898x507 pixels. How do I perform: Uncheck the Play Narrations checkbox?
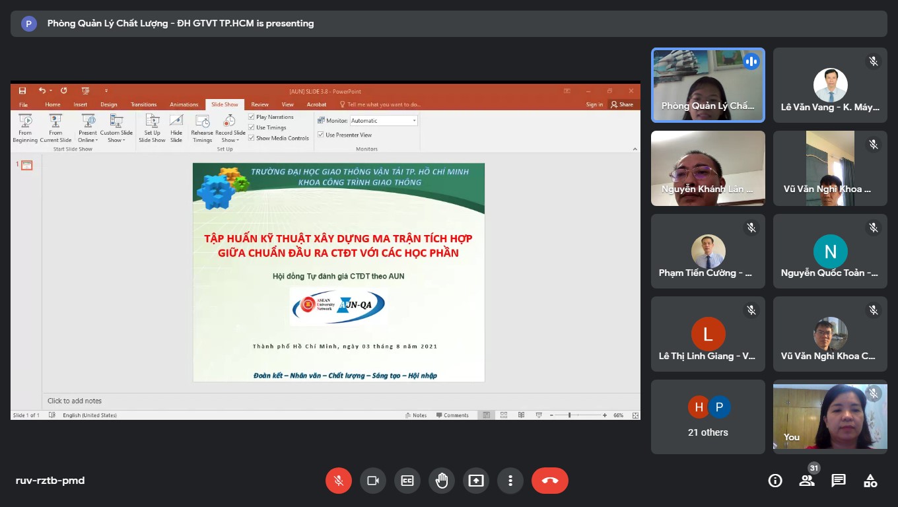252,117
